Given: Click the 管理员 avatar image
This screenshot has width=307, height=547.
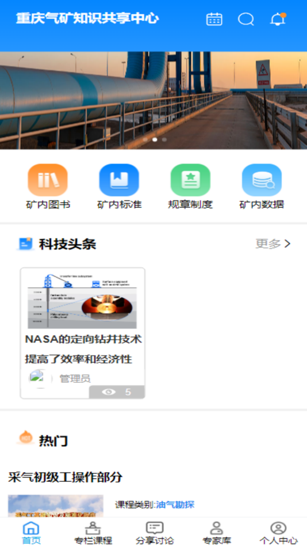Looking at the screenshot, I should 41,378.
